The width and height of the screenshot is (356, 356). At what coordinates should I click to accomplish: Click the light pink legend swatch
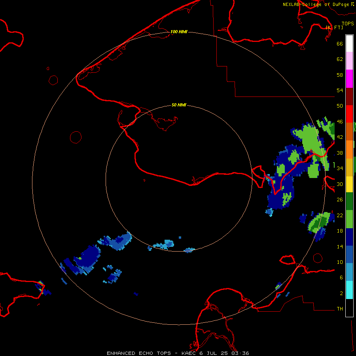click(x=349, y=61)
